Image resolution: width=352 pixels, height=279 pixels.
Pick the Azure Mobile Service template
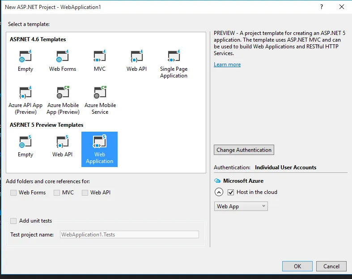(100, 100)
